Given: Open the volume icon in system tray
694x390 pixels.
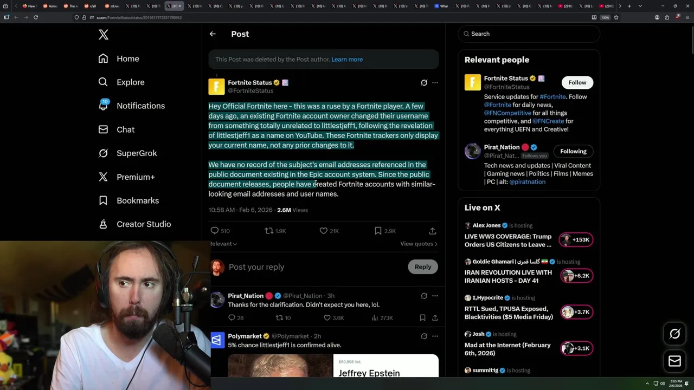Looking at the screenshot, I should coord(663,383).
